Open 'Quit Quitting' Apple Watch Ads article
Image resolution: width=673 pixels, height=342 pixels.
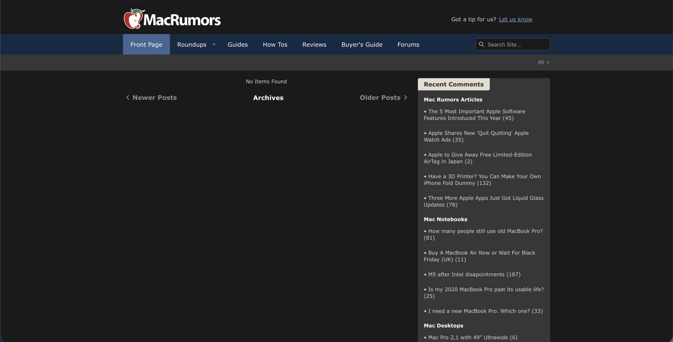point(476,137)
